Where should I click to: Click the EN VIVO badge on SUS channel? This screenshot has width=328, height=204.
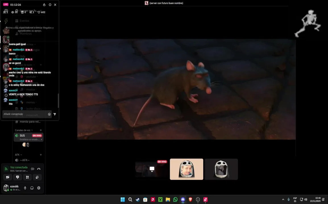coord(37,136)
